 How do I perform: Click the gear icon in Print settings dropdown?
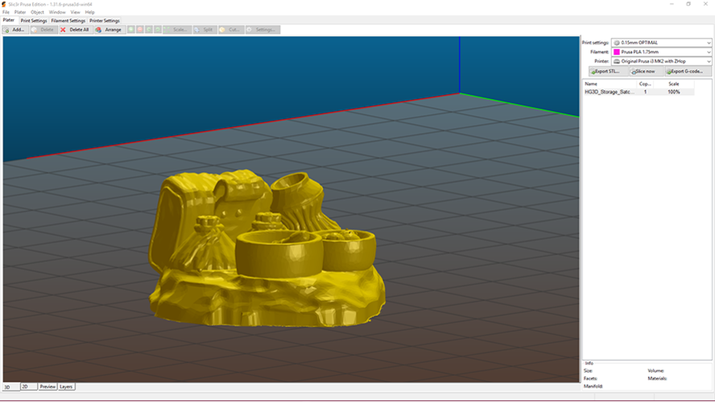click(x=617, y=43)
